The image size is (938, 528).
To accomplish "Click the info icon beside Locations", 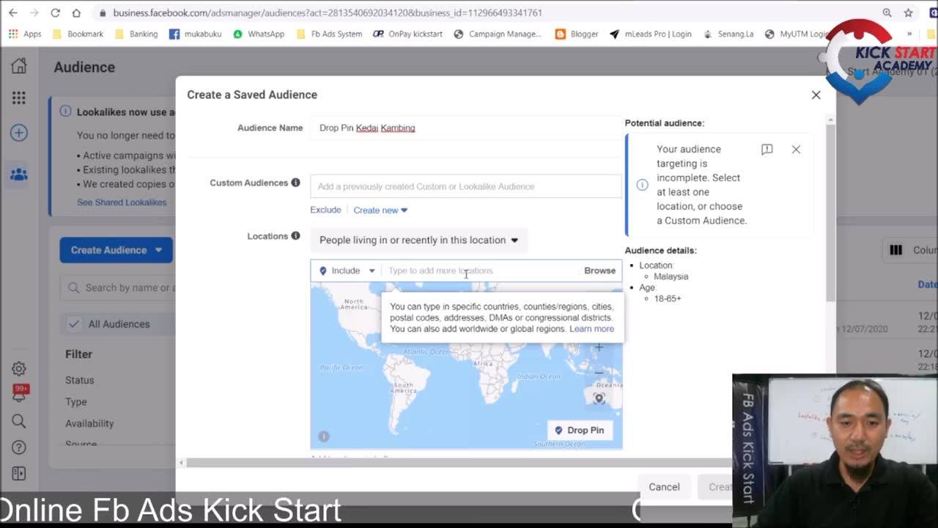I will [x=295, y=236].
